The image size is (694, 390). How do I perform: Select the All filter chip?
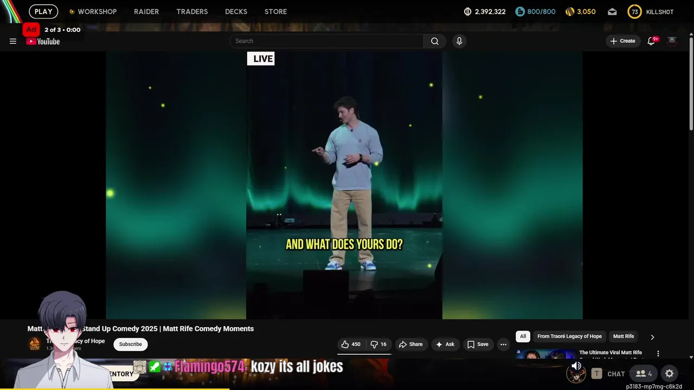click(523, 336)
